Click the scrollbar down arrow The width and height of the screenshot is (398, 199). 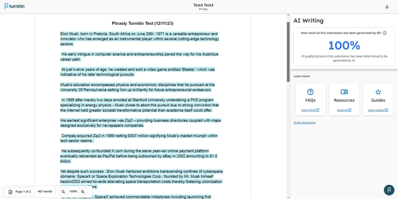pos(288,197)
